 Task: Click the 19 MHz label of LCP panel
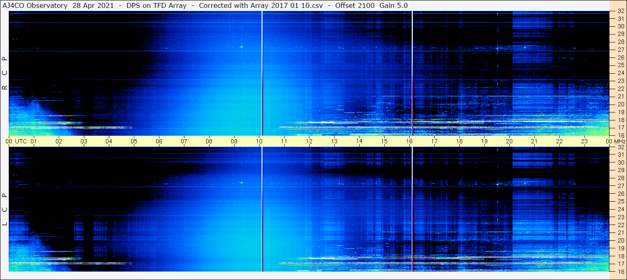click(x=620, y=248)
